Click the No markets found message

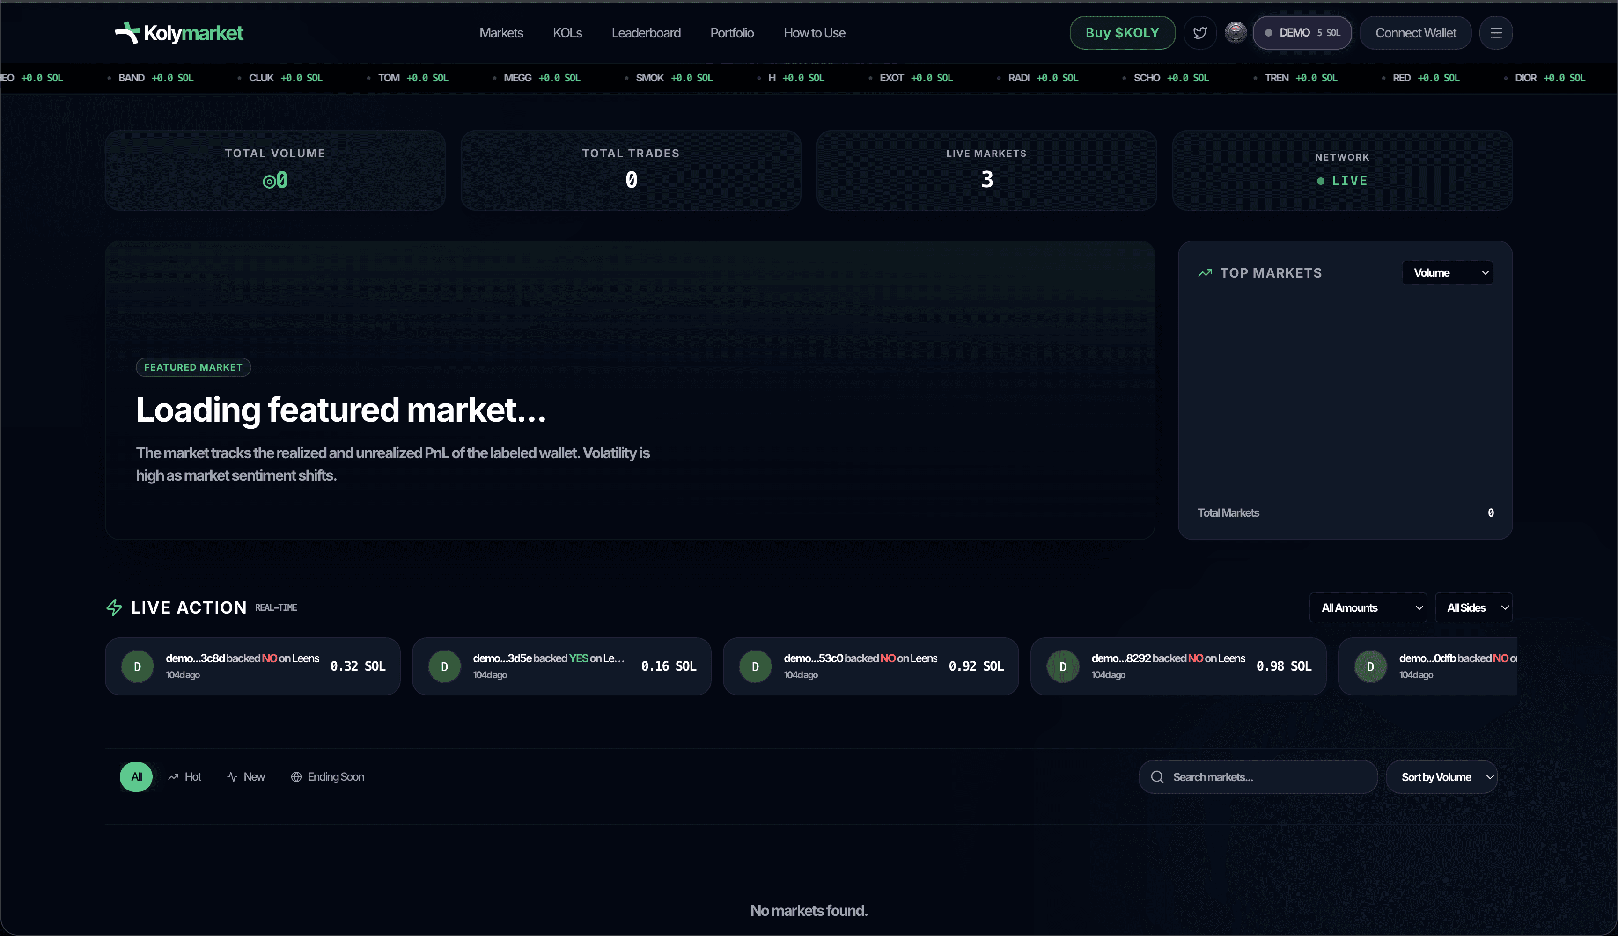(x=809, y=910)
